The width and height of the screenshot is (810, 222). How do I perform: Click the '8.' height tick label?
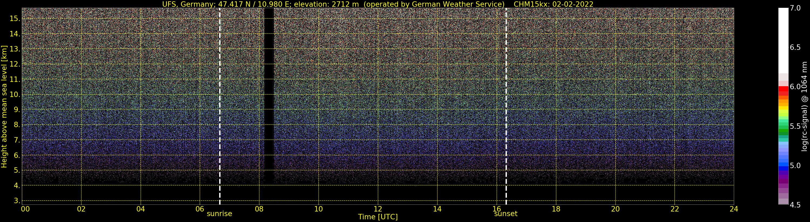click(17, 125)
